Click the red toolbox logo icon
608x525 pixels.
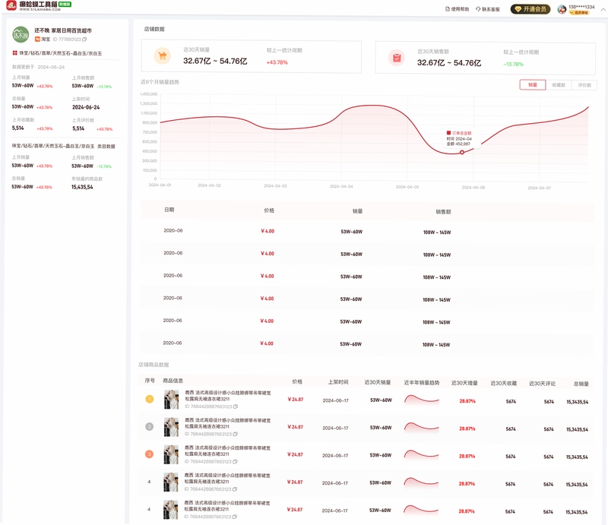coord(11,5)
